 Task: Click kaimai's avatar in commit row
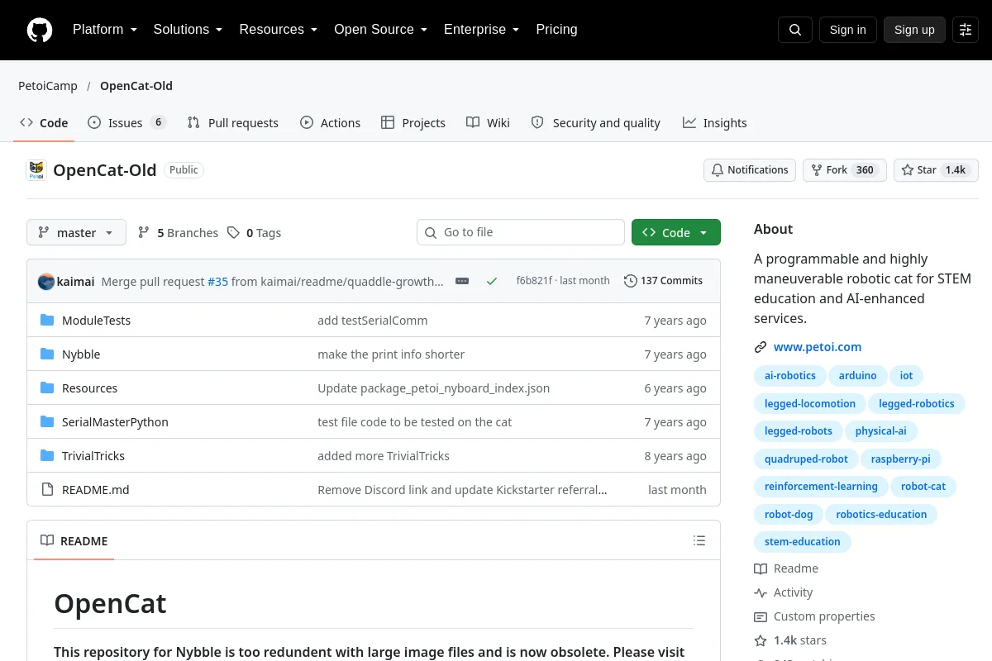[46, 281]
